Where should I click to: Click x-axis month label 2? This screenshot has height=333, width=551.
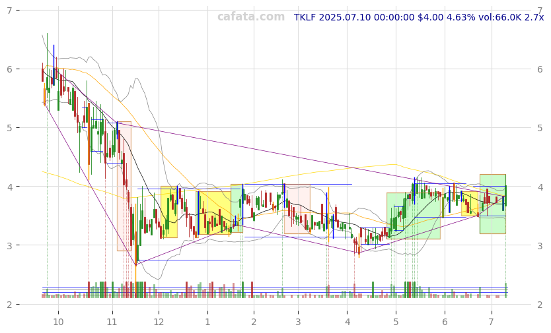(254, 322)
